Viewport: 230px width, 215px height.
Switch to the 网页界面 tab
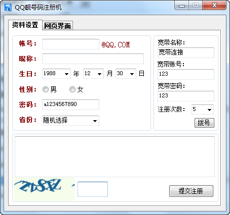click(x=57, y=26)
